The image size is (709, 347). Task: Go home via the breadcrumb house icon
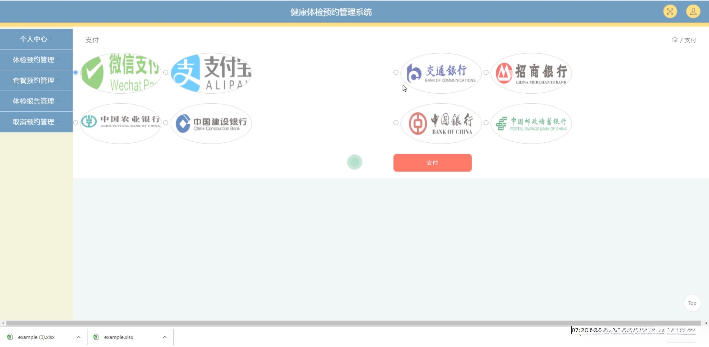pyautogui.click(x=675, y=40)
